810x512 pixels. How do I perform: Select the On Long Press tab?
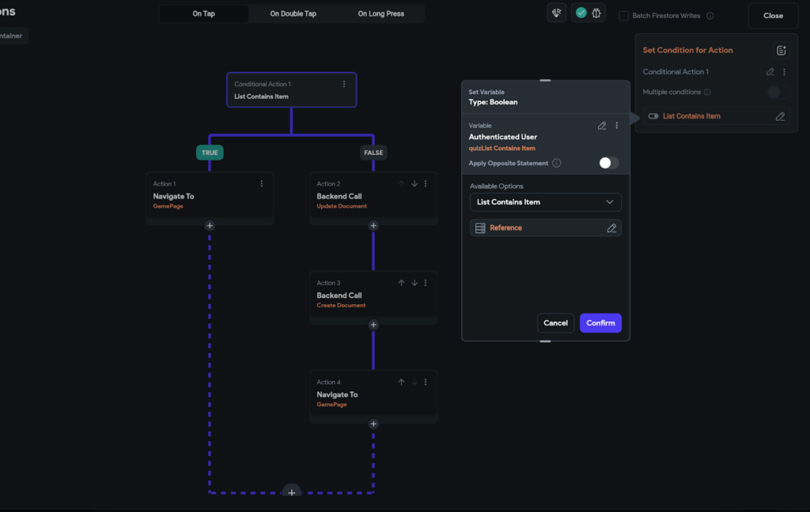coord(379,13)
